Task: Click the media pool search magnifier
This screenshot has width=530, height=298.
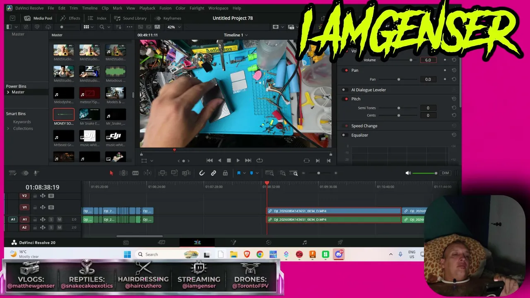Action: pyautogui.click(x=102, y=27)
